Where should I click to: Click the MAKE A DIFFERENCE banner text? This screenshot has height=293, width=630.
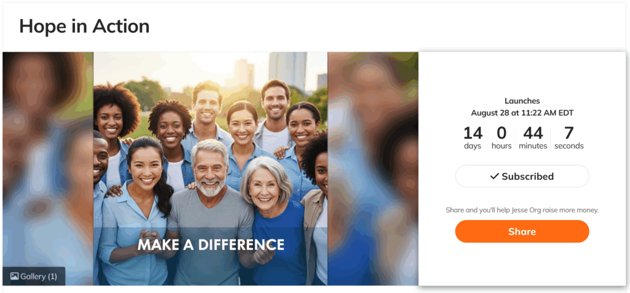[211, 244]
